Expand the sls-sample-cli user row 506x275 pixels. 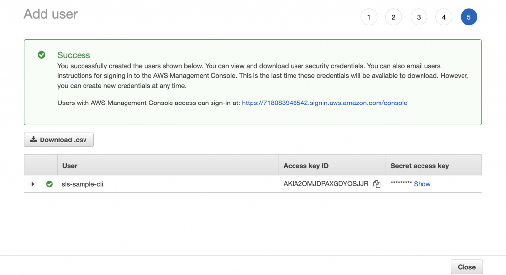pyautogui.click(x=33, y=184)
